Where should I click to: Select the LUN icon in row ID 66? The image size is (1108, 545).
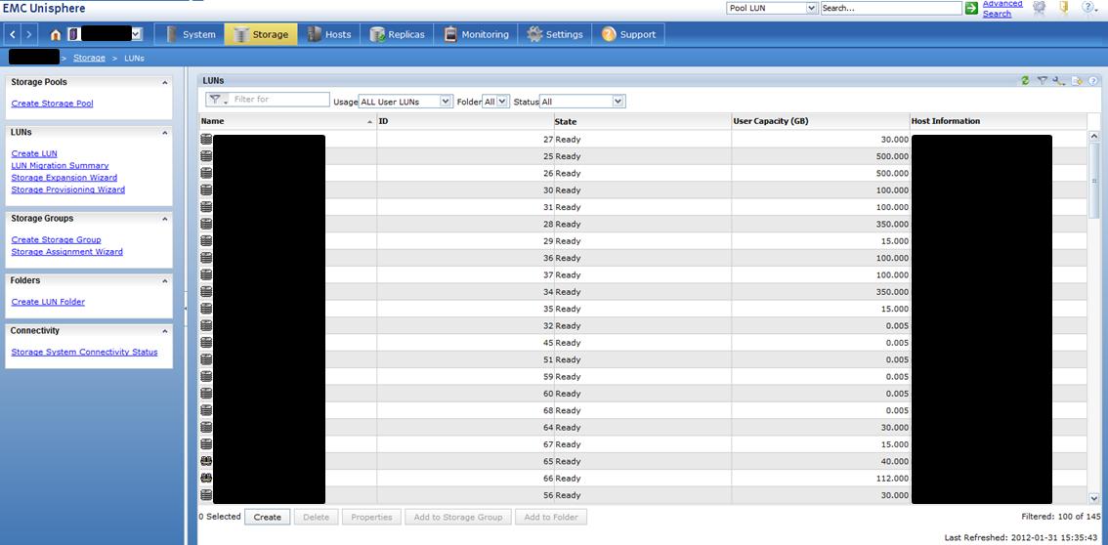(x=206, y=478)
